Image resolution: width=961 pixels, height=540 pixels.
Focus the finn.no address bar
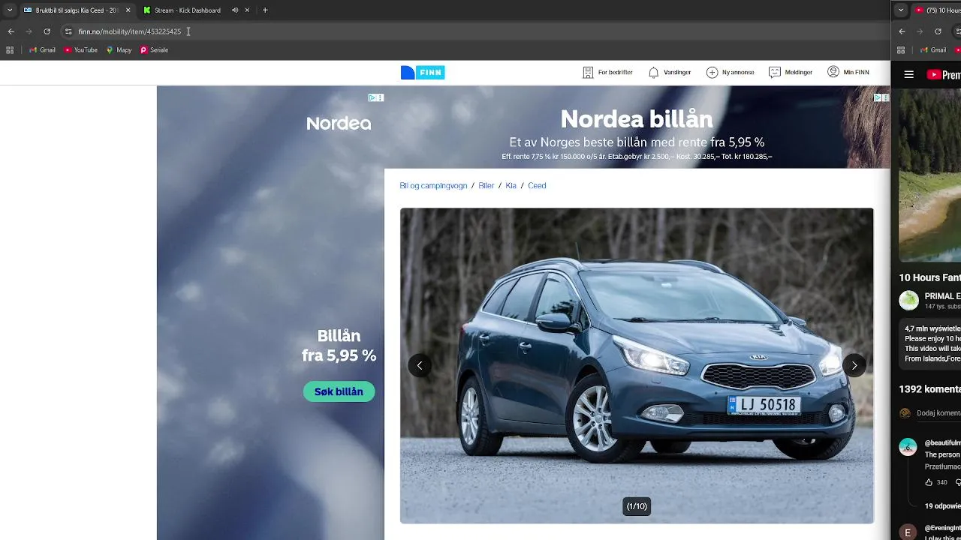tap(473, 31)
